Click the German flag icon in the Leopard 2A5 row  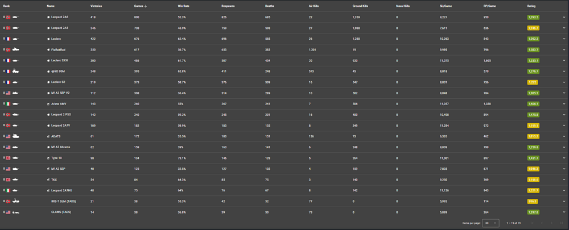(x=8, y=28)
